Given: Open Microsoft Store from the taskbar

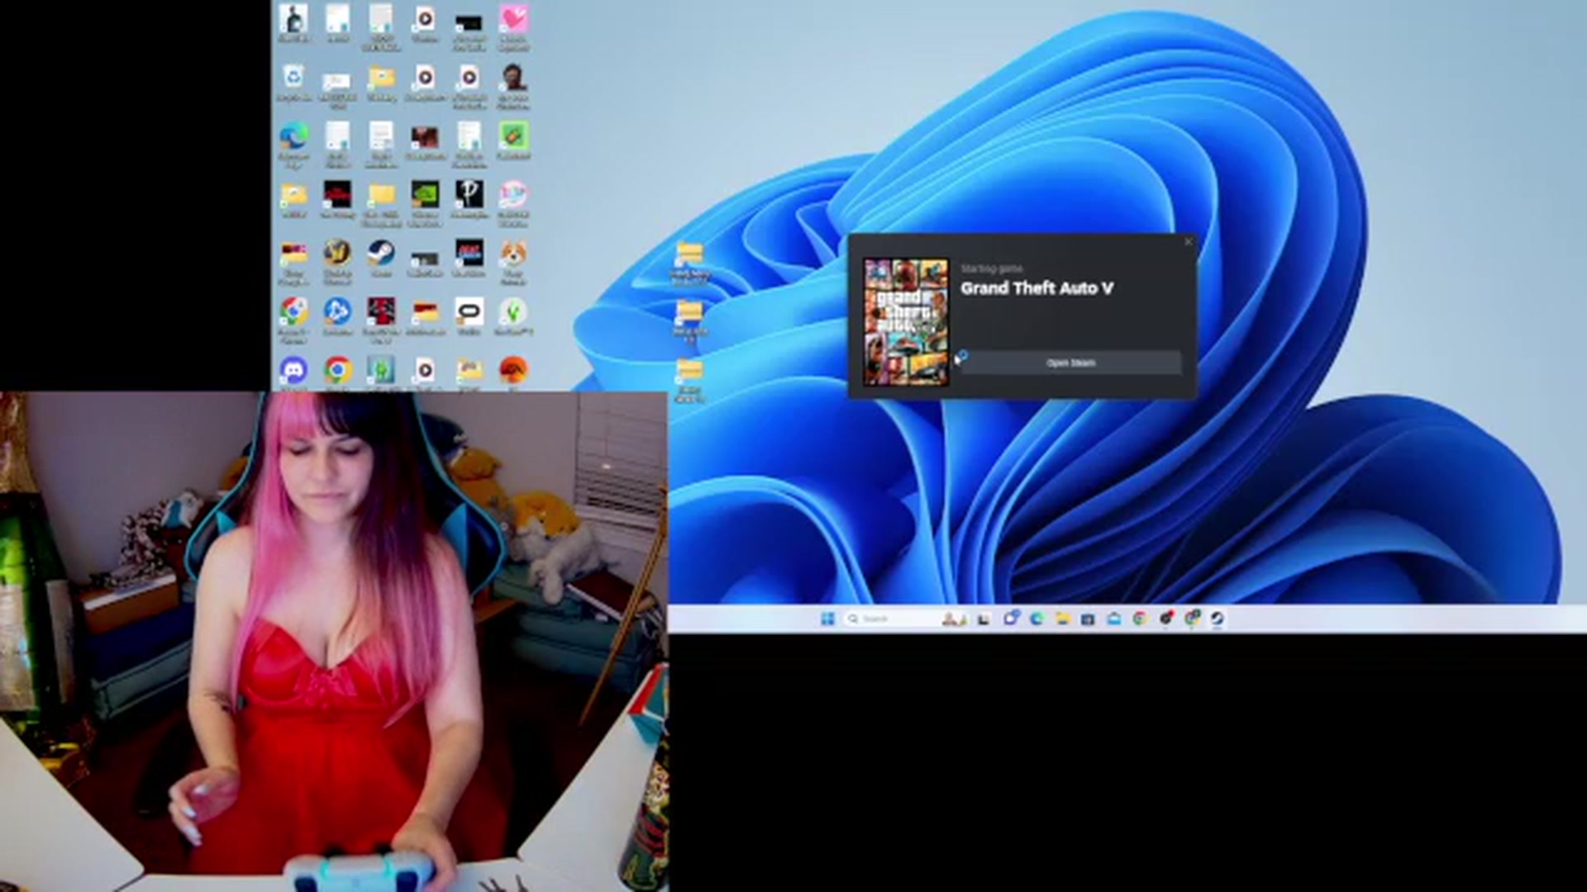Looking at the screenshot, I should [x=1088, y=619].
